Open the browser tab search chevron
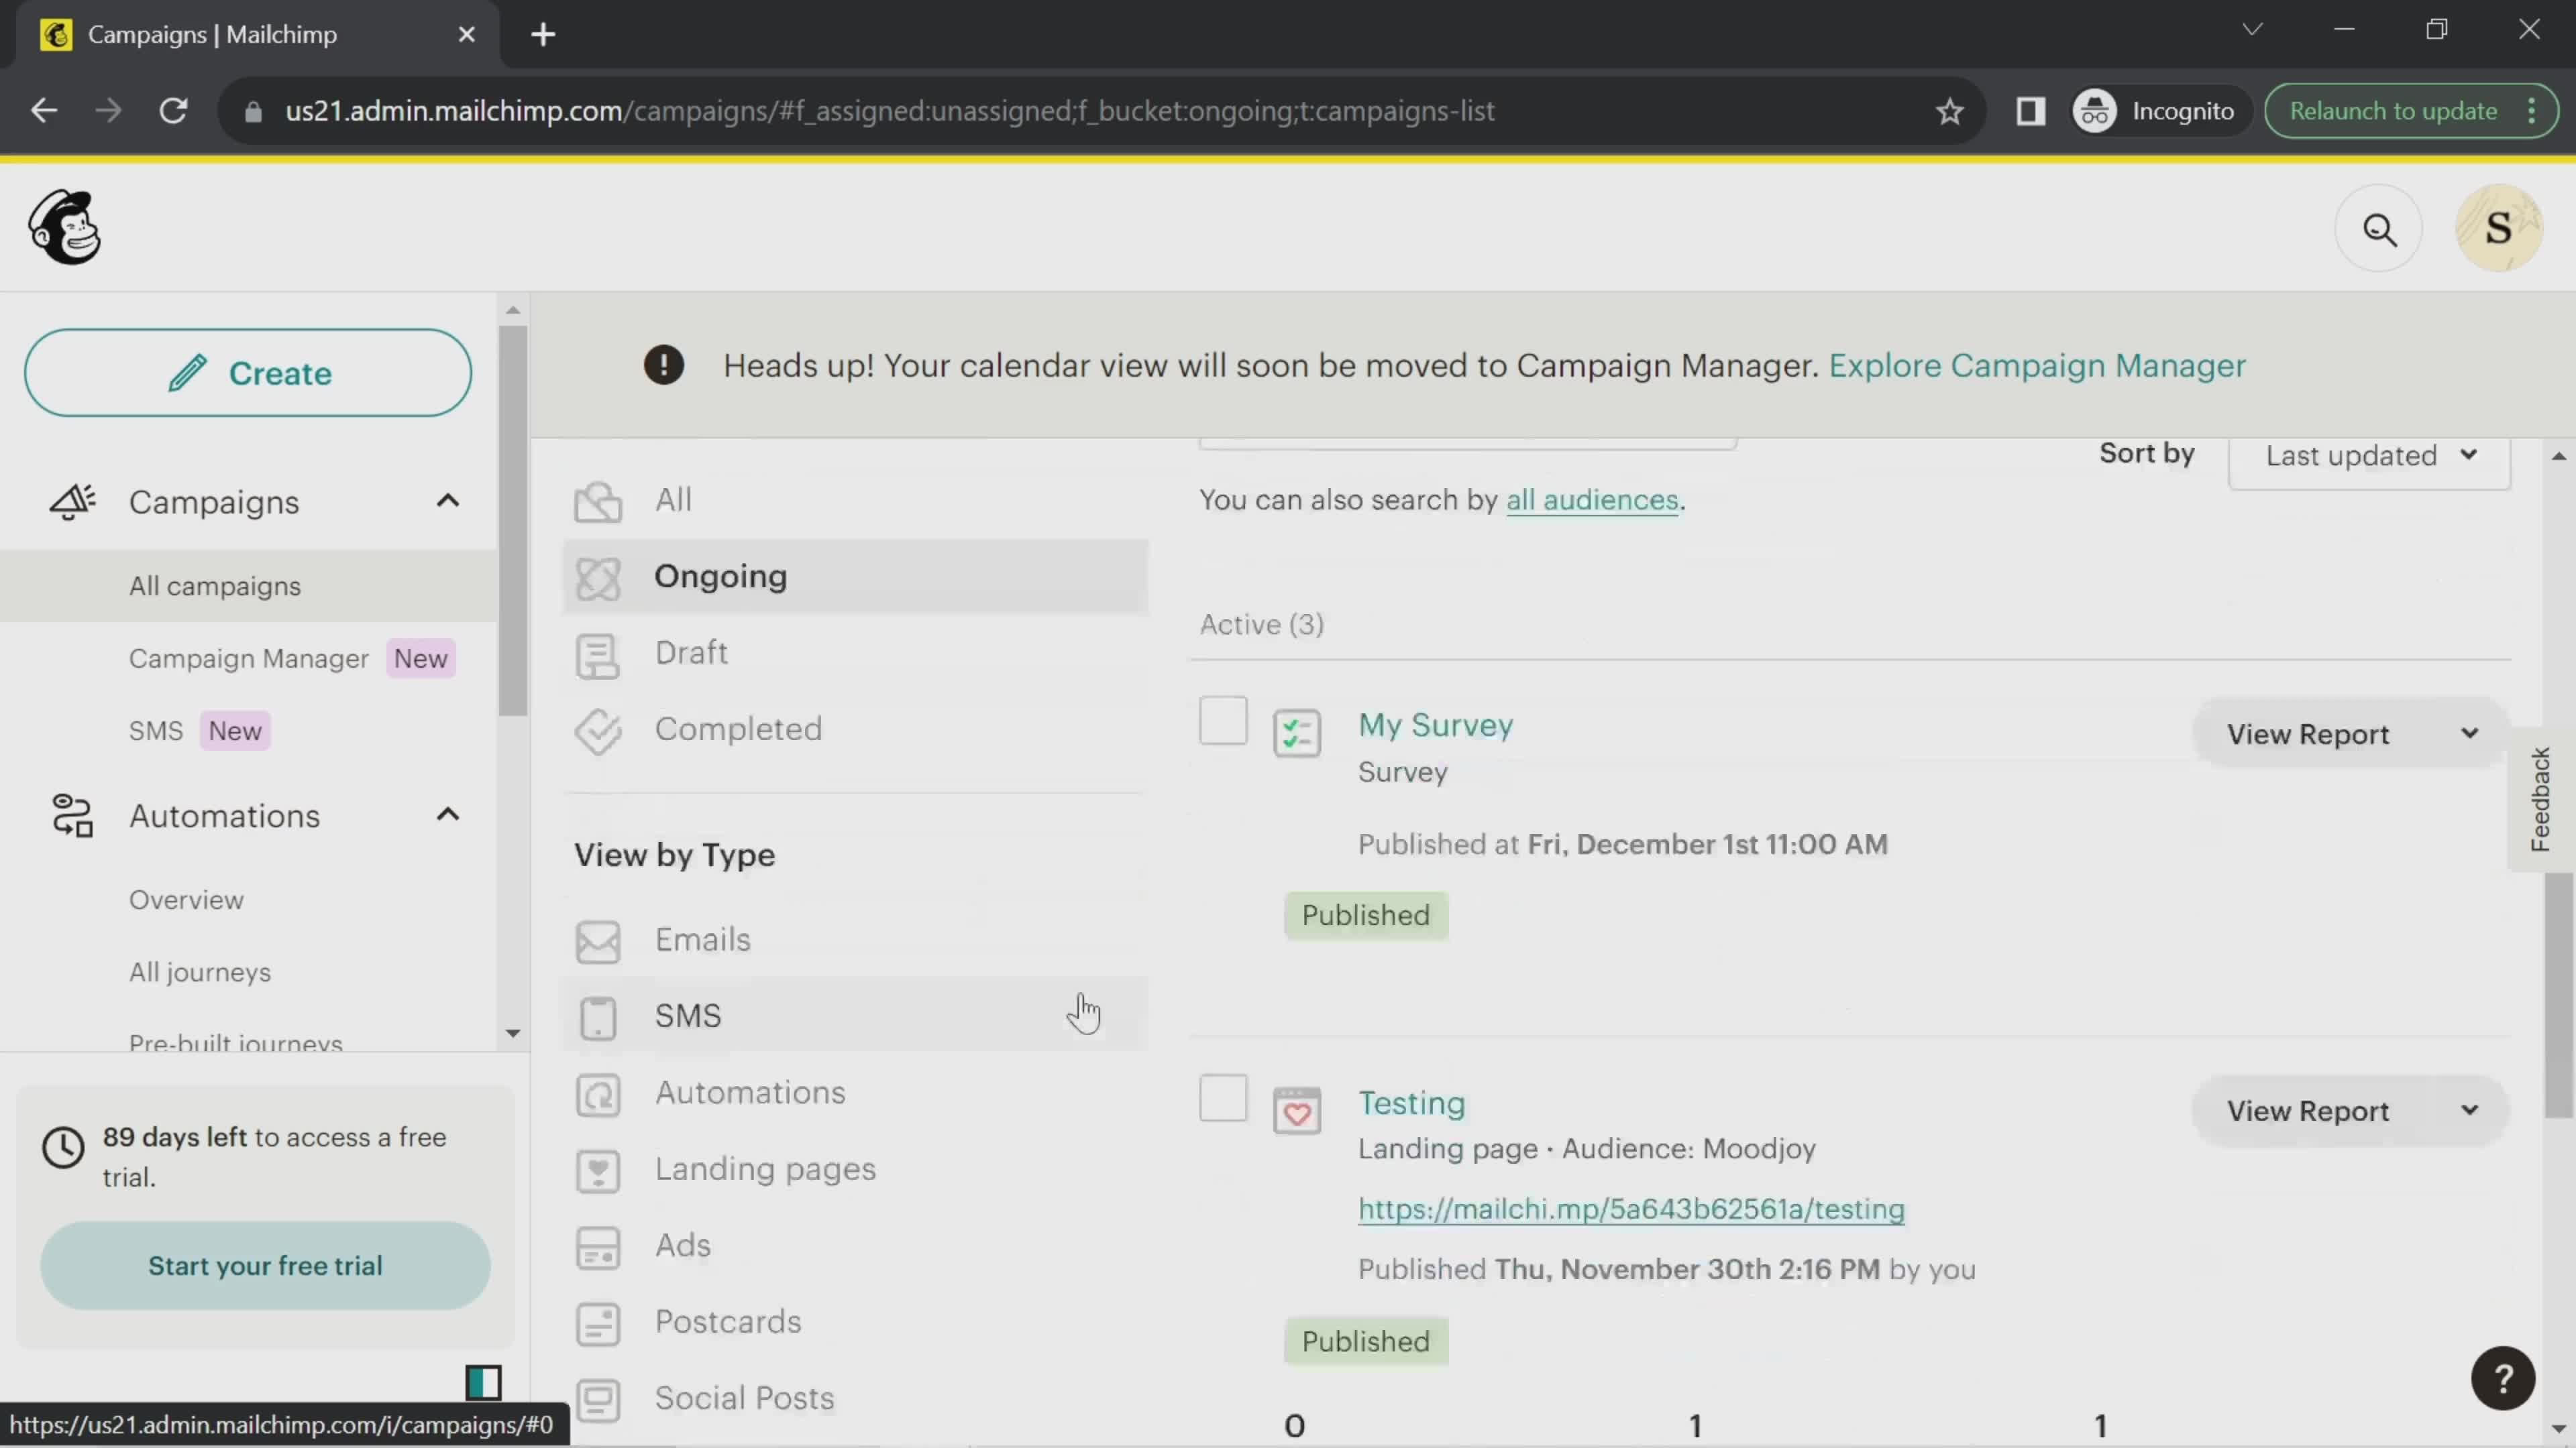The image size is (2576, 1448). [x=2252, y=29]
